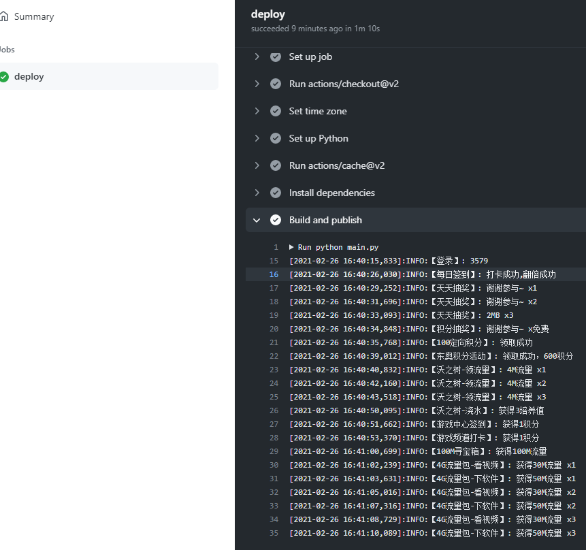This screenshot has height=550, width=586.
Task: Click the check icon next to Set up Python
Action: click(276, 139)
